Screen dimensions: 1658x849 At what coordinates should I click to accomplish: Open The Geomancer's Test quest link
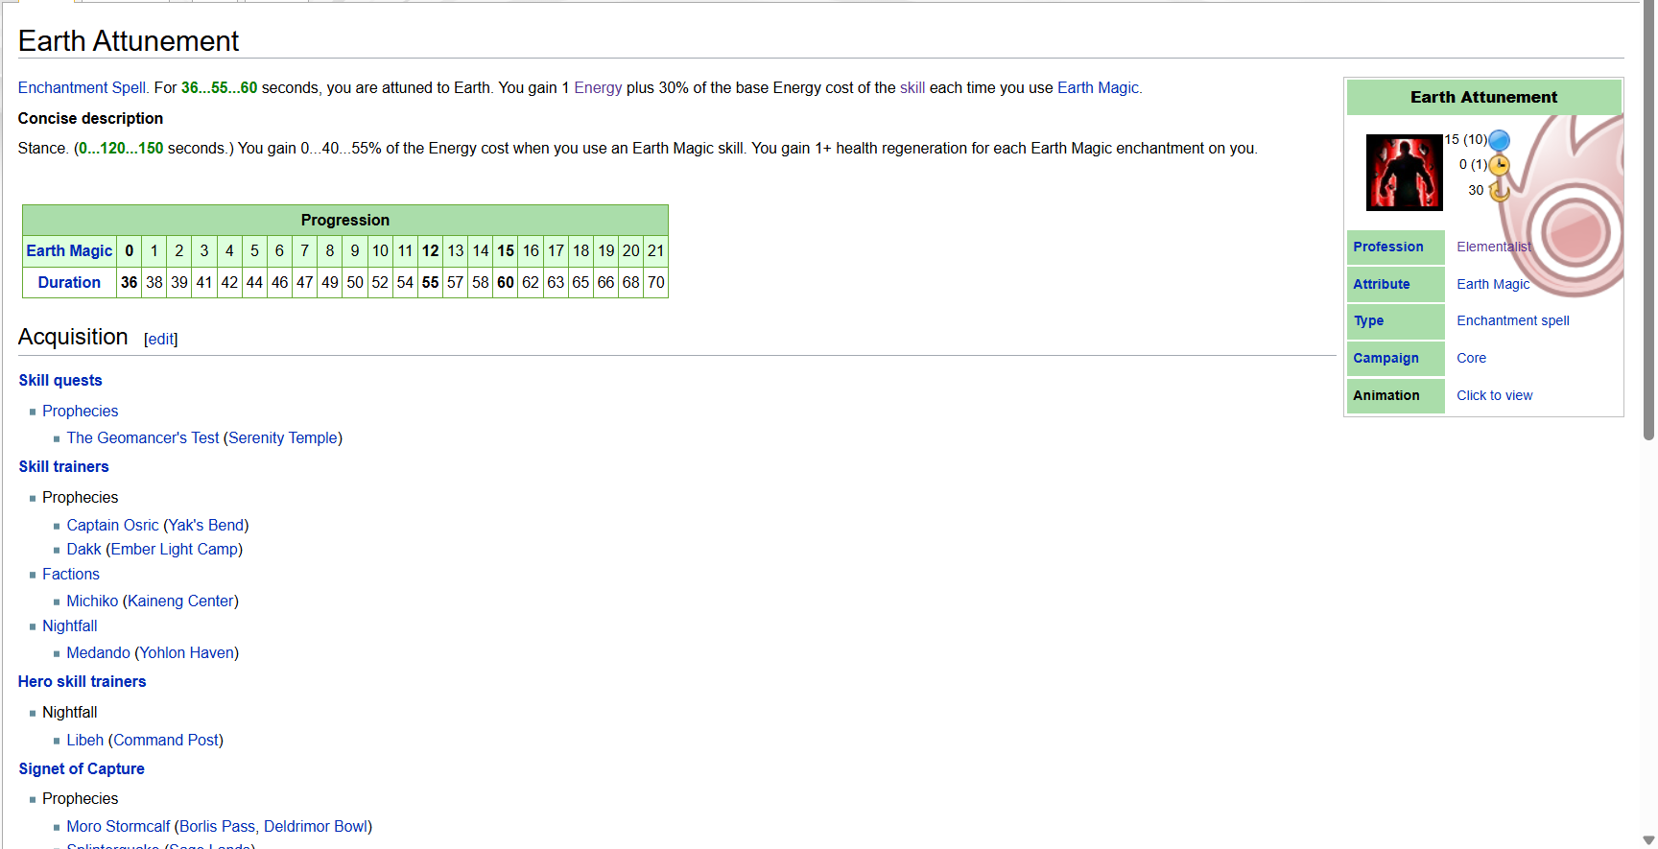click(x=143, y=437)
